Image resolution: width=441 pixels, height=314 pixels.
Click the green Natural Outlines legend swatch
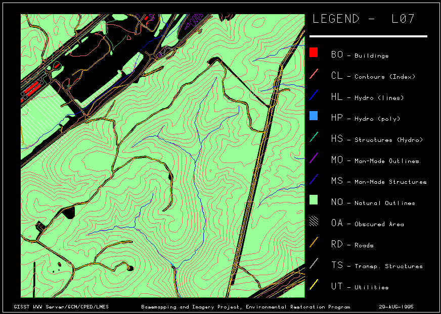tap(314, 200)
